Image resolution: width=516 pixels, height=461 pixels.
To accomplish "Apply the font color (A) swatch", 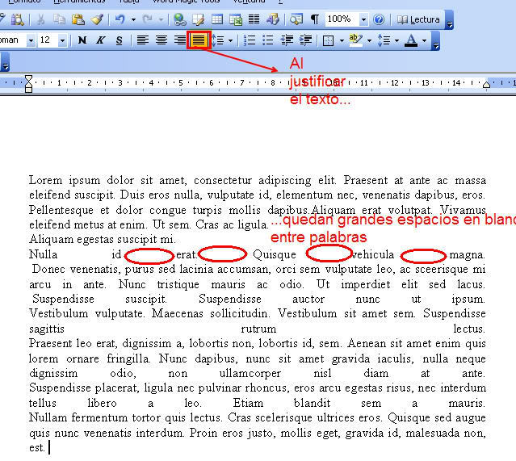I will point(411,40).
